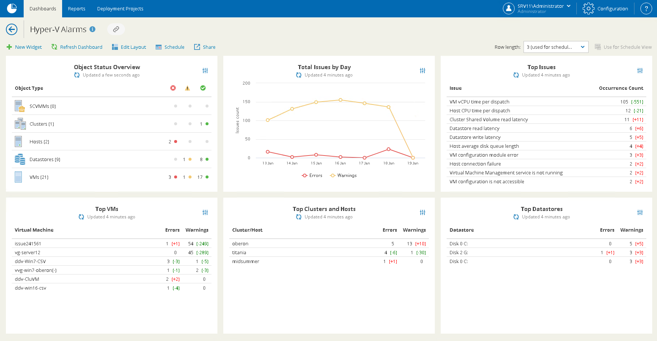Expand the SRV11\Administrator user menu
The width and height of the screenshot is (657, 341).
[537, 8]
